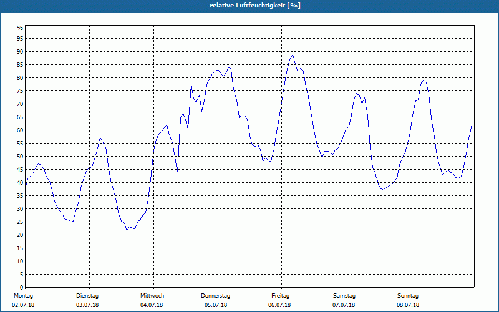Select the '08.07.18' date label

pyautogui.click(x=408, y=305)
